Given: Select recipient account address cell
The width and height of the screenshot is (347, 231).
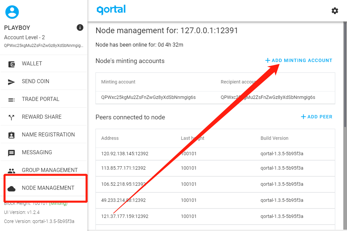Looking at the screenshot, I should click(x=268, y=97).
